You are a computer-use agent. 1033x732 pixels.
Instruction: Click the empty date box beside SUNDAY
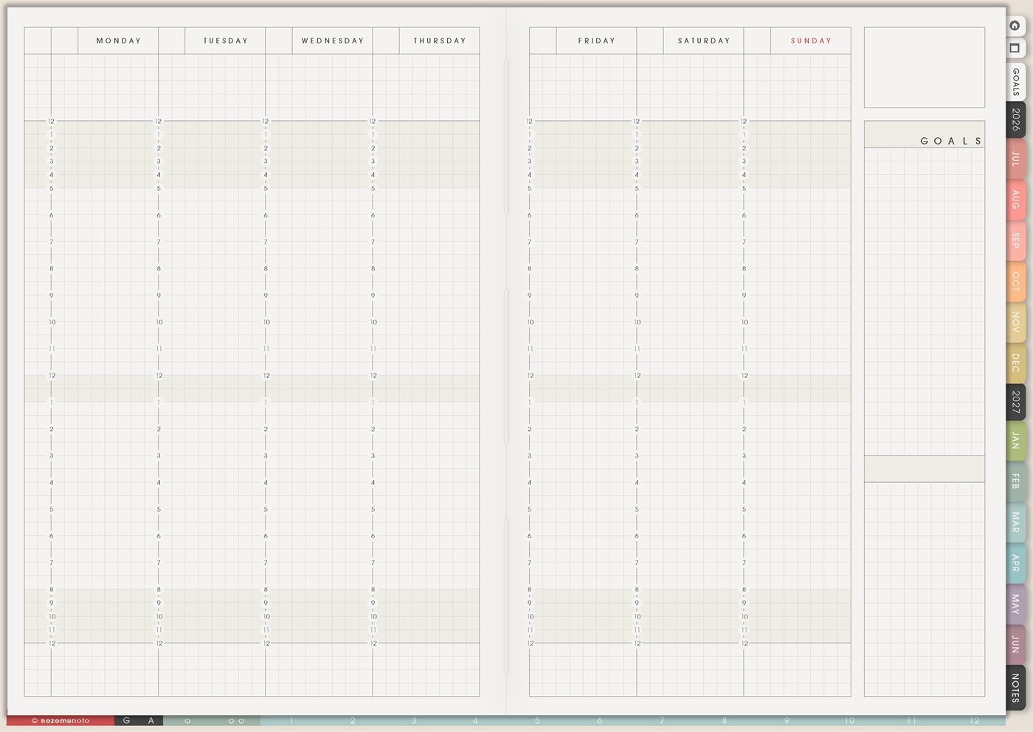pos(757,41)
